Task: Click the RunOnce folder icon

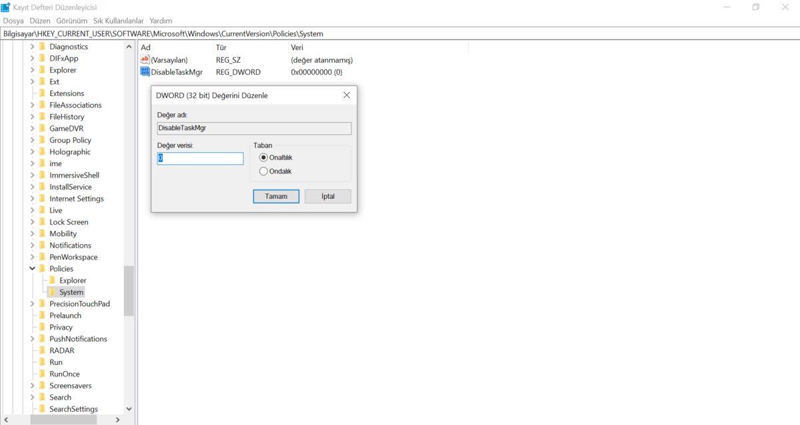Action: (x=42, y=374)
